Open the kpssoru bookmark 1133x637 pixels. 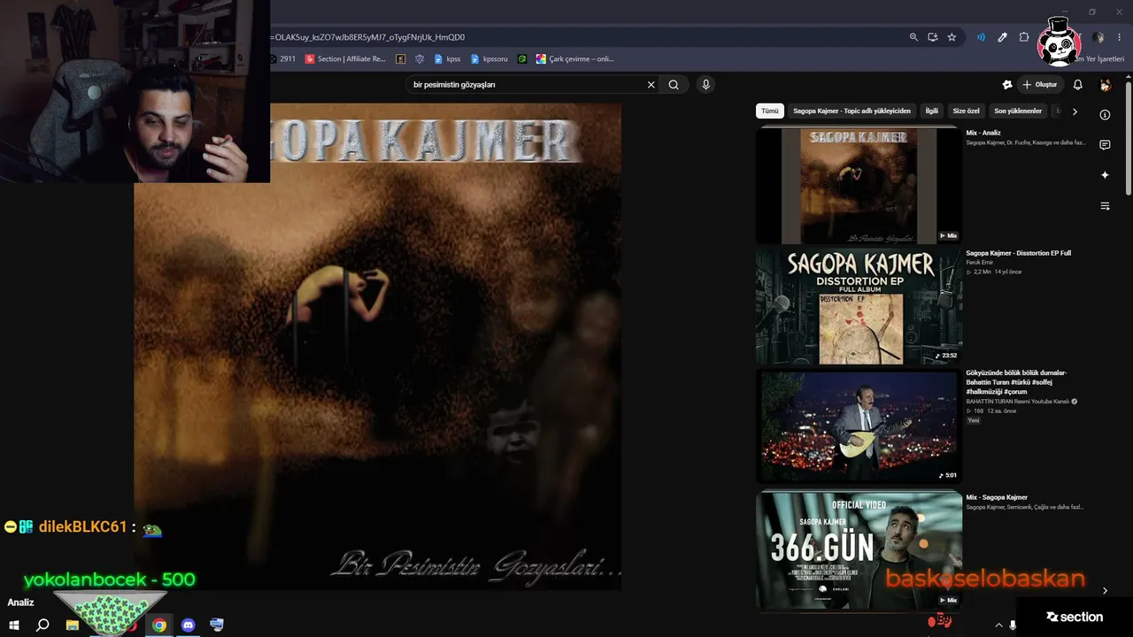(x=489, y=59)
